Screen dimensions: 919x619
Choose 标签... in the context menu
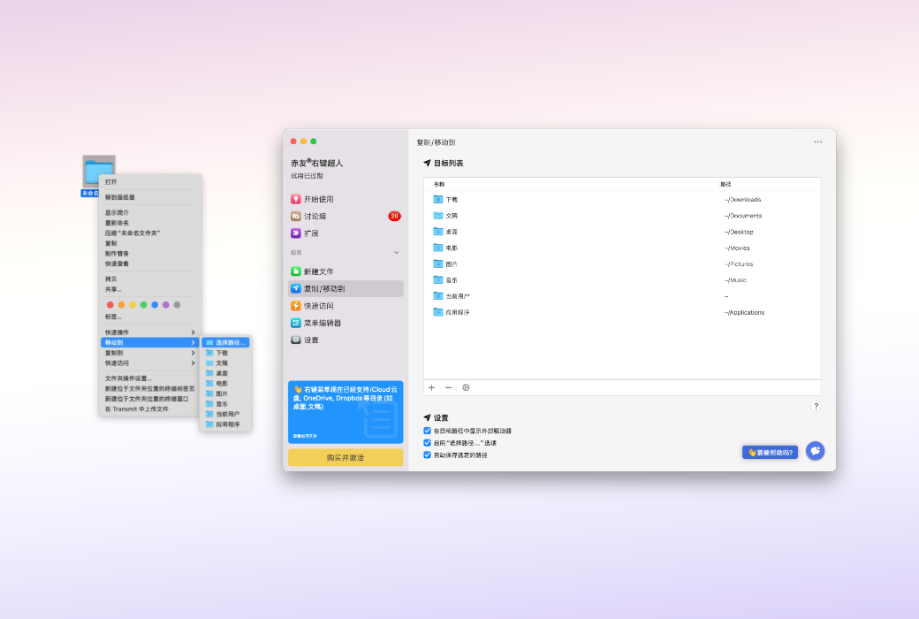pos(150,317)
